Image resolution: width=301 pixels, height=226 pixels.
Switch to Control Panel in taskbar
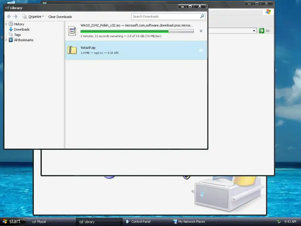pyautogui.click(x=146, y=222)
